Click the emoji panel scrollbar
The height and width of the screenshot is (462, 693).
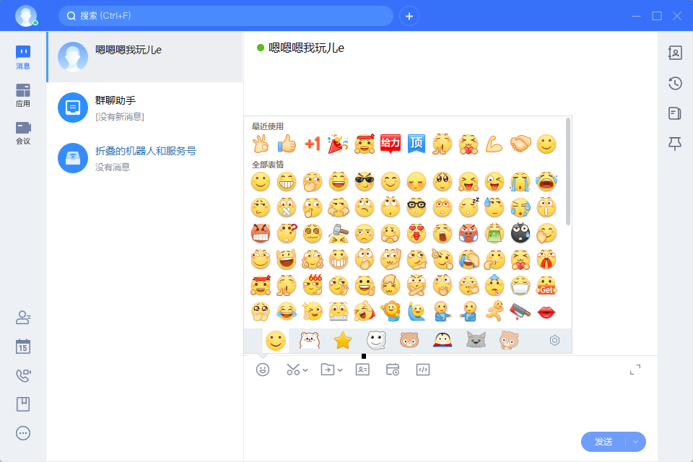(x=568, y=172)
